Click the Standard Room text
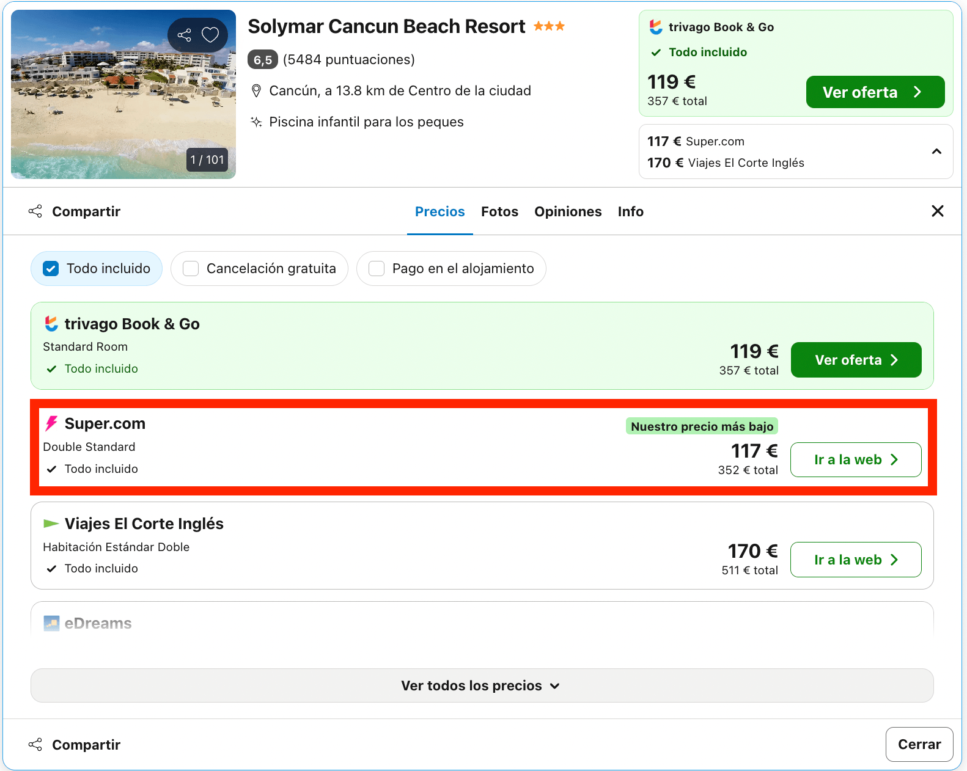This screenshot has width=967, height=771. coord(86,346)
